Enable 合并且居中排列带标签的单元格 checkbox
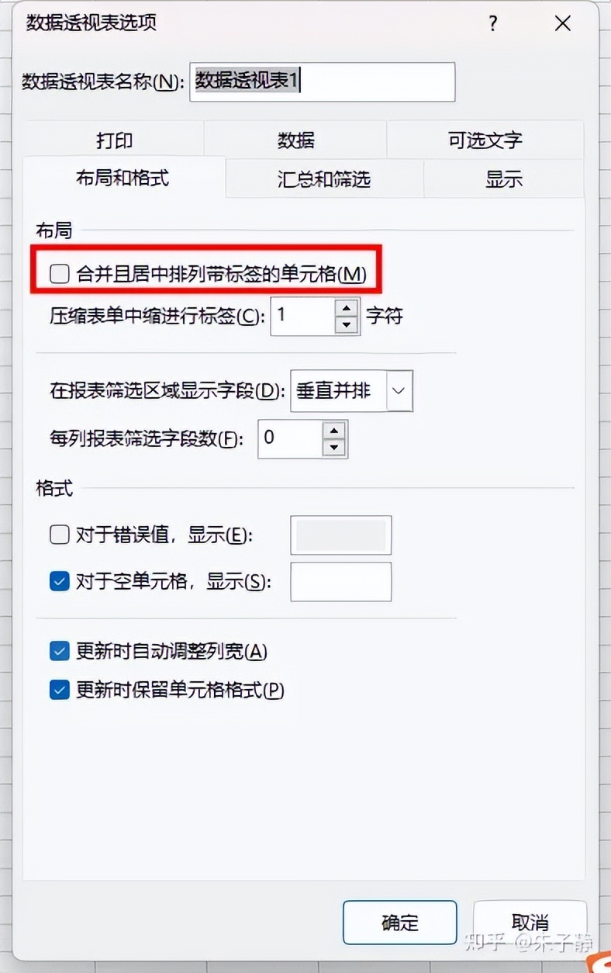This screenshot has height=973, width=611. tap(60, 273)
